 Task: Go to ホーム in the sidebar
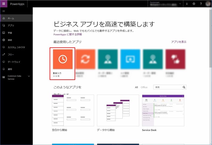16,18
